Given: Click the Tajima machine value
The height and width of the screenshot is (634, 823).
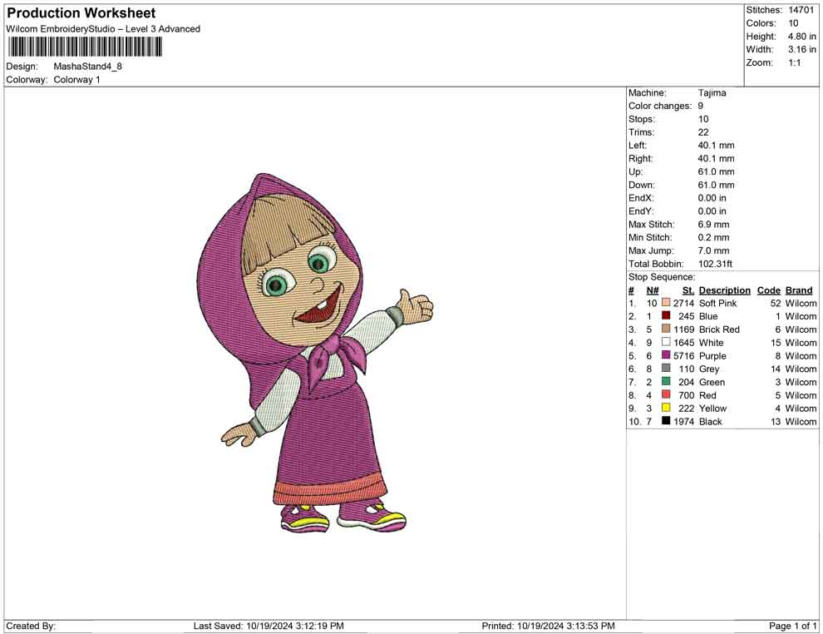Looking at the screenshot, I should click(712, 93).
